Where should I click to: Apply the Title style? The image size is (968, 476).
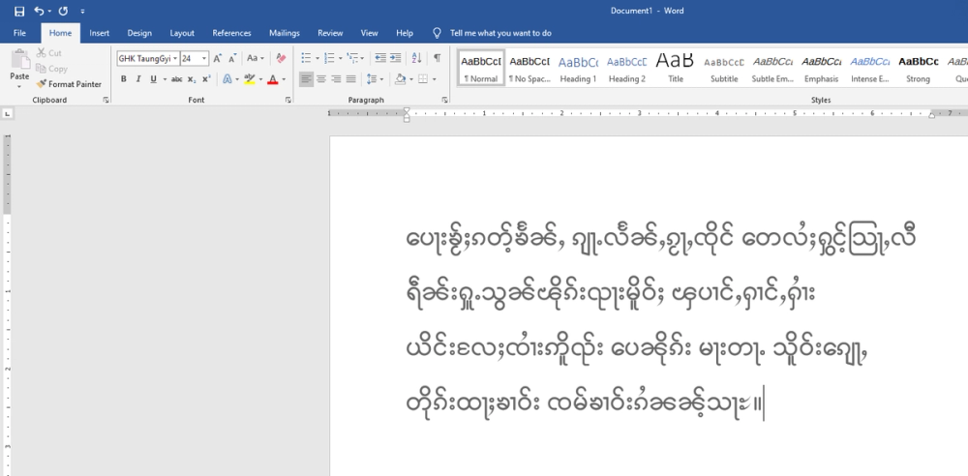[x=675, y=68]
